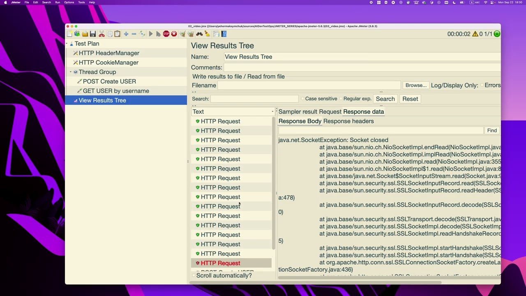Select GET USER by username sampler
This screenshot has height=296, width=526.
pos(116,91)
